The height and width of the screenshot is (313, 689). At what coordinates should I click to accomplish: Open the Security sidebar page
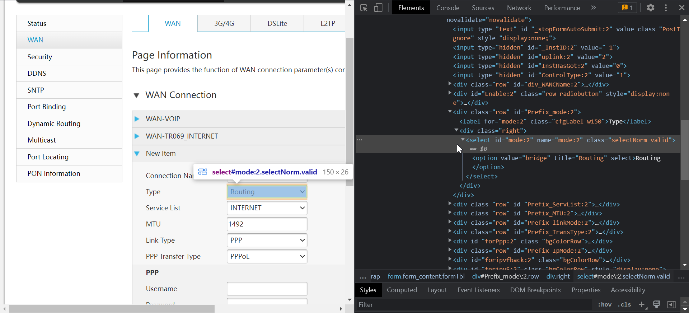69,57
